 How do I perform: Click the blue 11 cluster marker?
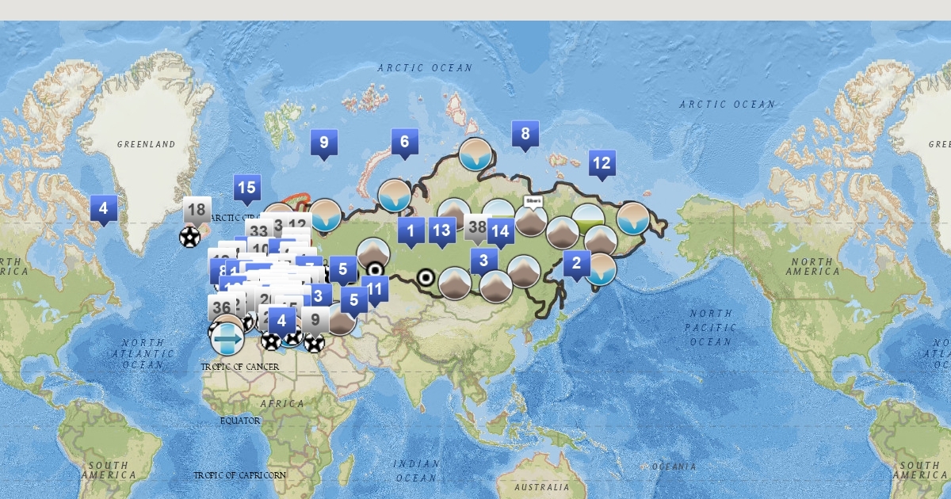tap(375, 288)
